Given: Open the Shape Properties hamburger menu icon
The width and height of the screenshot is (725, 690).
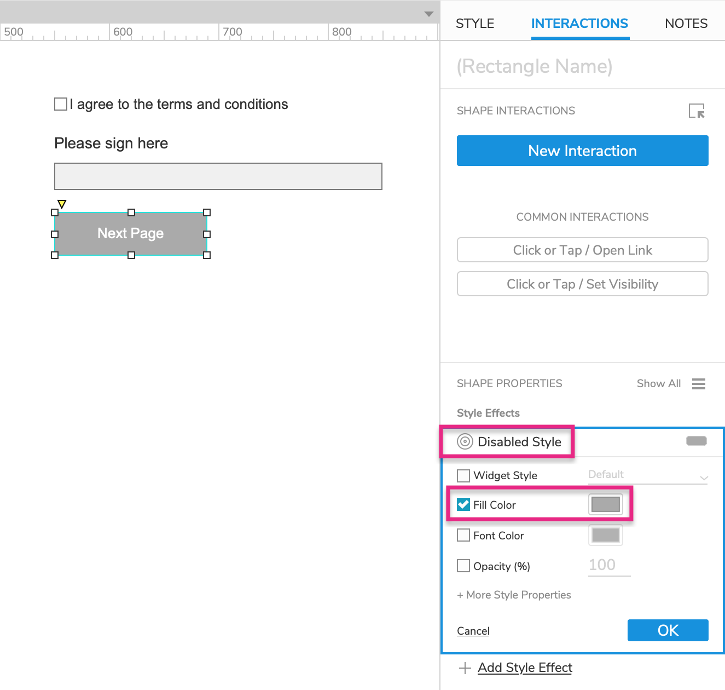Looking at the screenshot, I should coord(698,384).
